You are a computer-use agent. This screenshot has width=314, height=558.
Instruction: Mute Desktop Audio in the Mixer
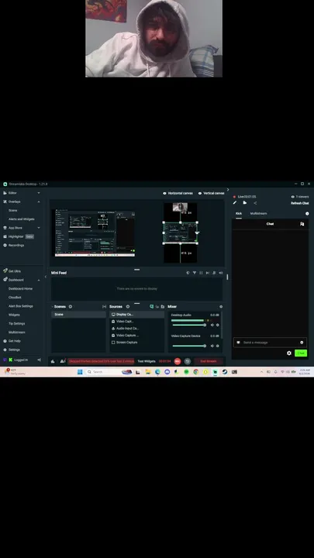tap(212, 325)
